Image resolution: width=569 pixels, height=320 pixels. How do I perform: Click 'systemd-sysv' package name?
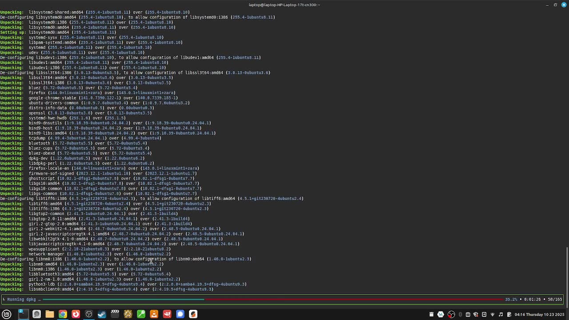[x=43, y=37]
